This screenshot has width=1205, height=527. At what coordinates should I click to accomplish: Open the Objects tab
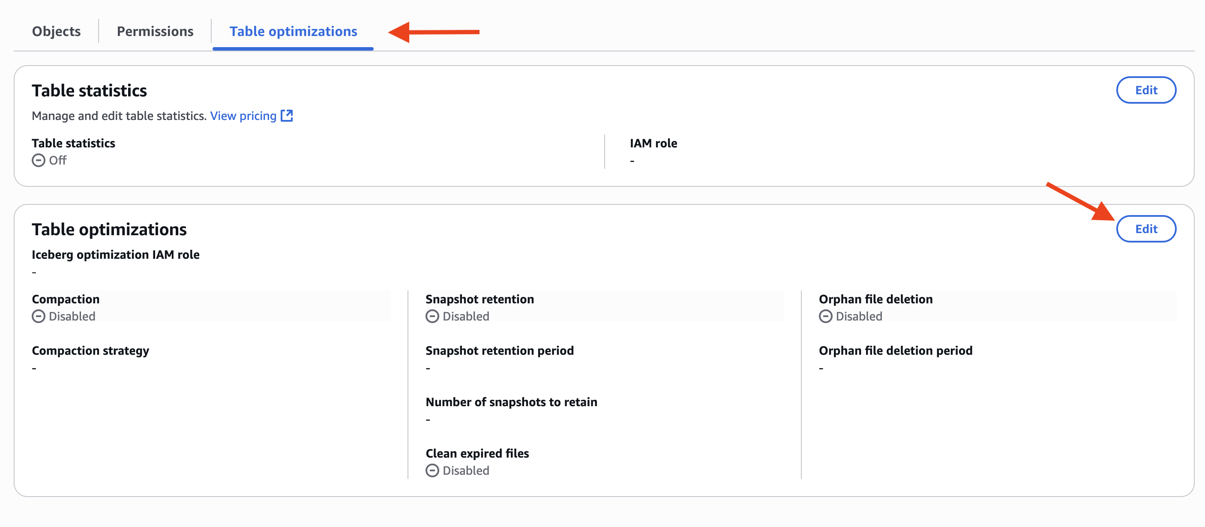56,31
